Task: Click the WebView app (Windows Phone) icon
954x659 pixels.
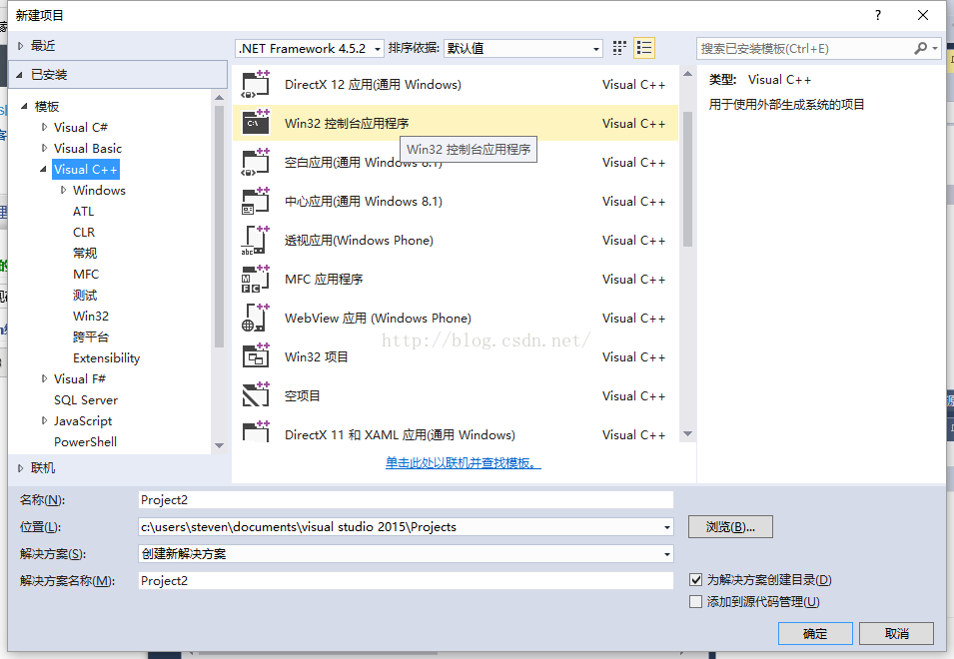Action: (x=256, y=318)
